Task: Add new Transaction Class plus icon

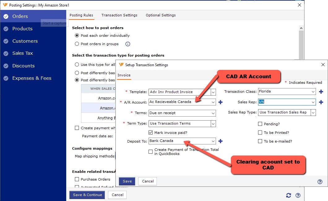Action: (321, 92)
